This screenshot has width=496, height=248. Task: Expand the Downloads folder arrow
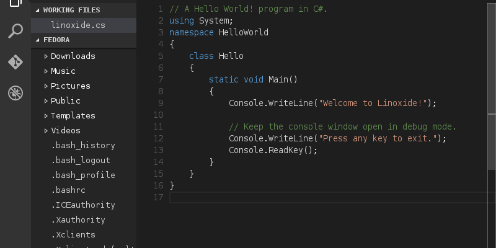click(46, 56)
